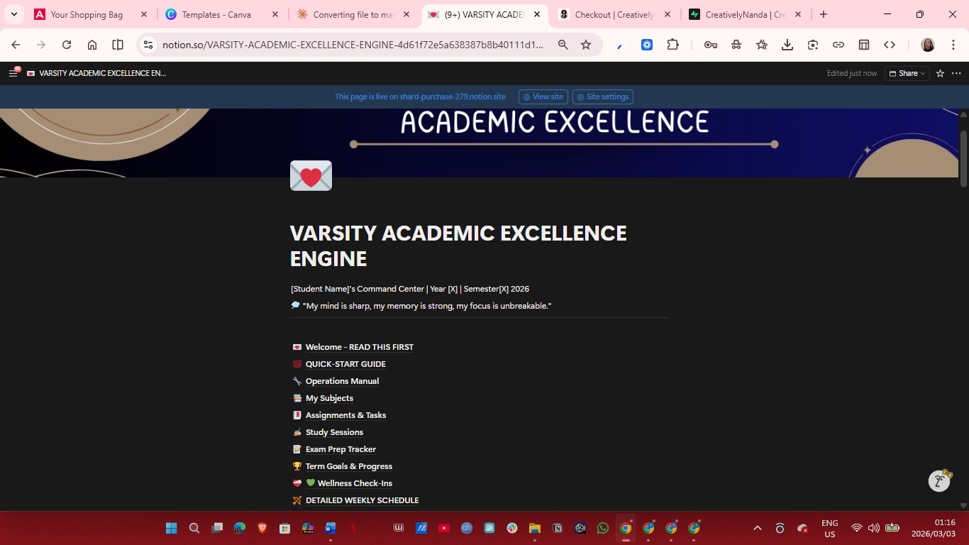
Task: Open the Share dropdown in Notion
Action: pyautogui.click(x=907, y=73)
